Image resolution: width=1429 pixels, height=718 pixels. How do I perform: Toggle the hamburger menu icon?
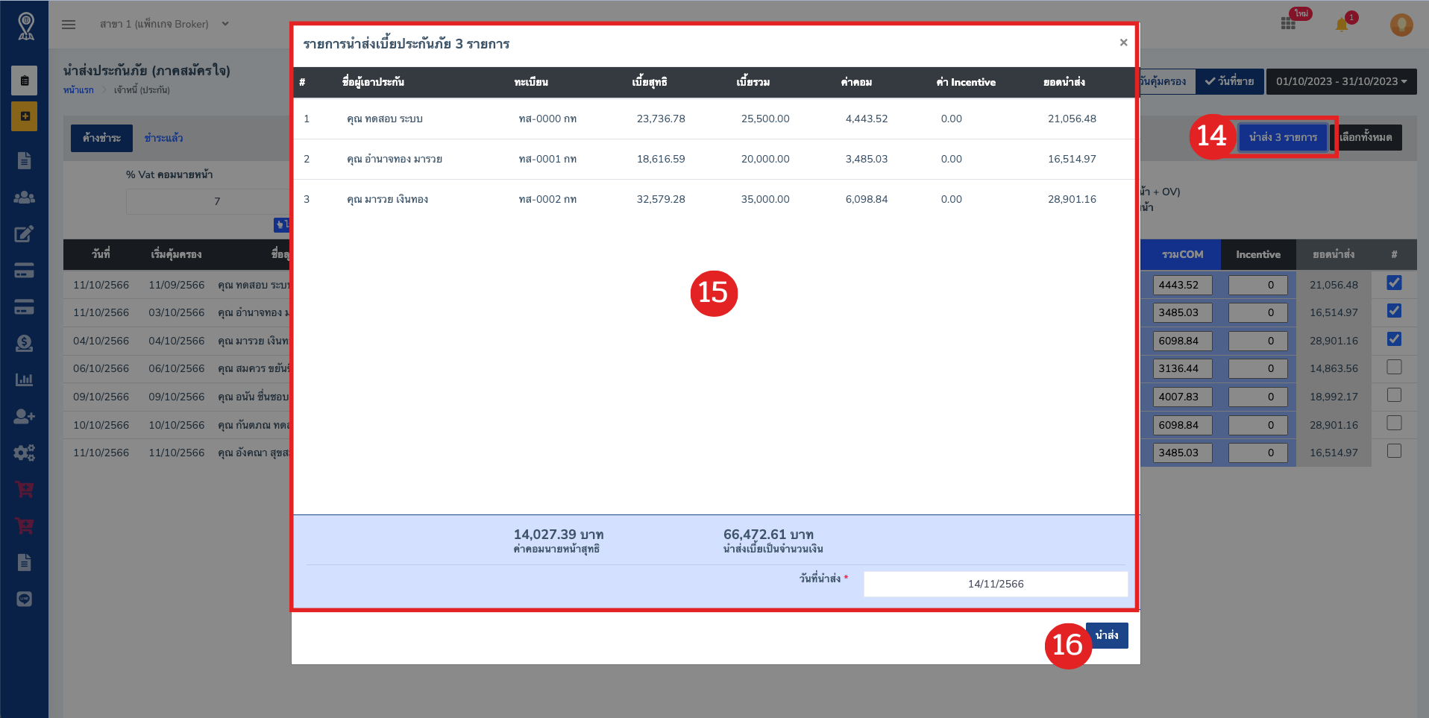69,25
